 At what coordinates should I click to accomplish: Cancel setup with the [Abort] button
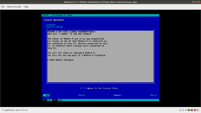coord(118,95)
